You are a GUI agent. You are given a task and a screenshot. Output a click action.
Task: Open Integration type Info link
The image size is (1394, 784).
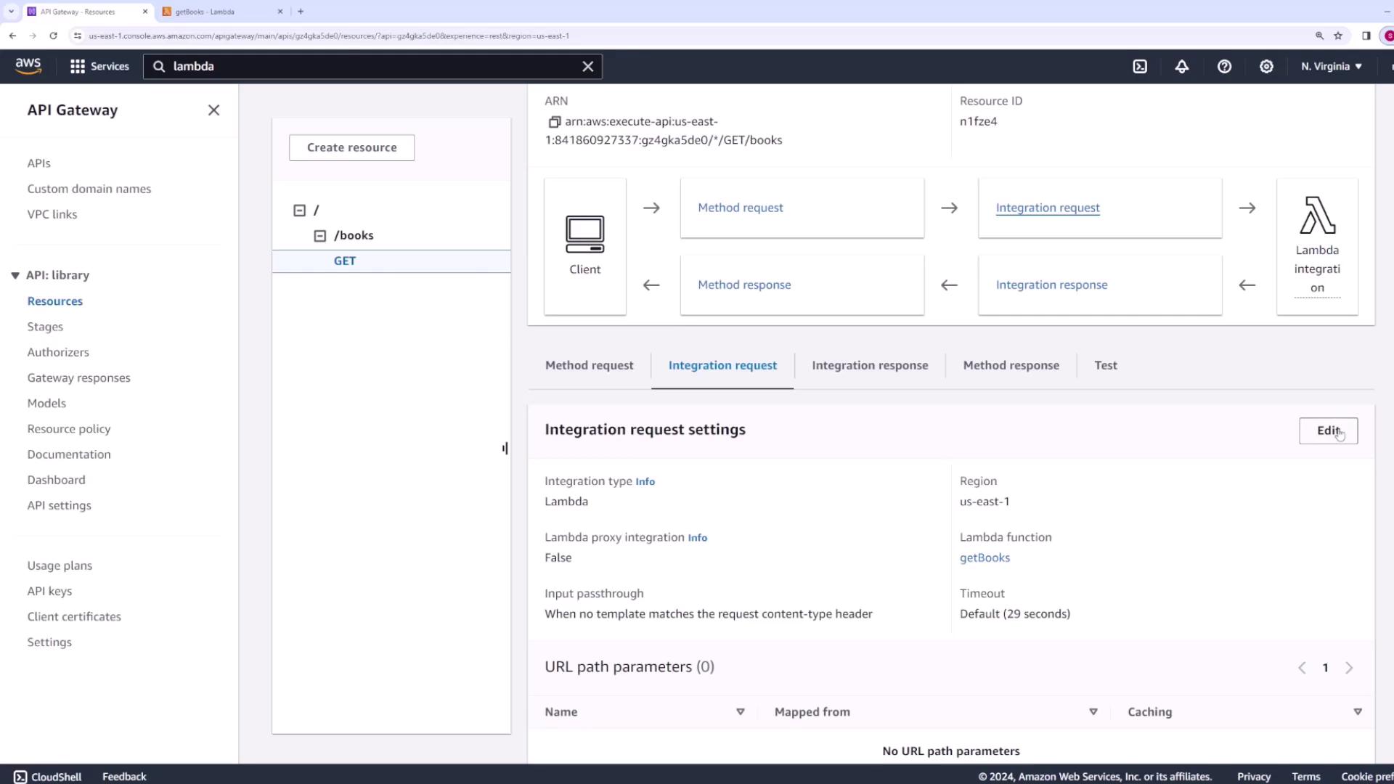(x=645, y=481)
